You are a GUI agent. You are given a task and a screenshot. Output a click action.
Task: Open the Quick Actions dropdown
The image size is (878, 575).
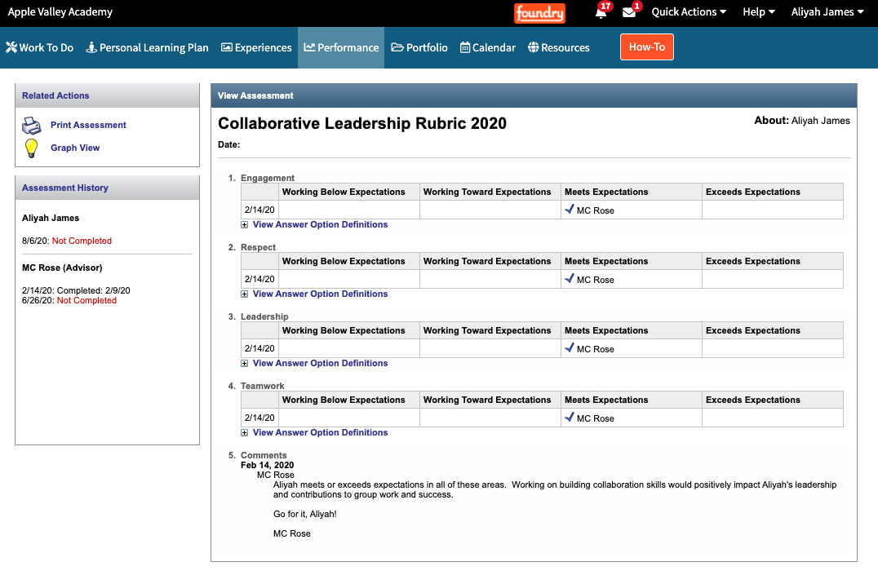tap(689, 12)
